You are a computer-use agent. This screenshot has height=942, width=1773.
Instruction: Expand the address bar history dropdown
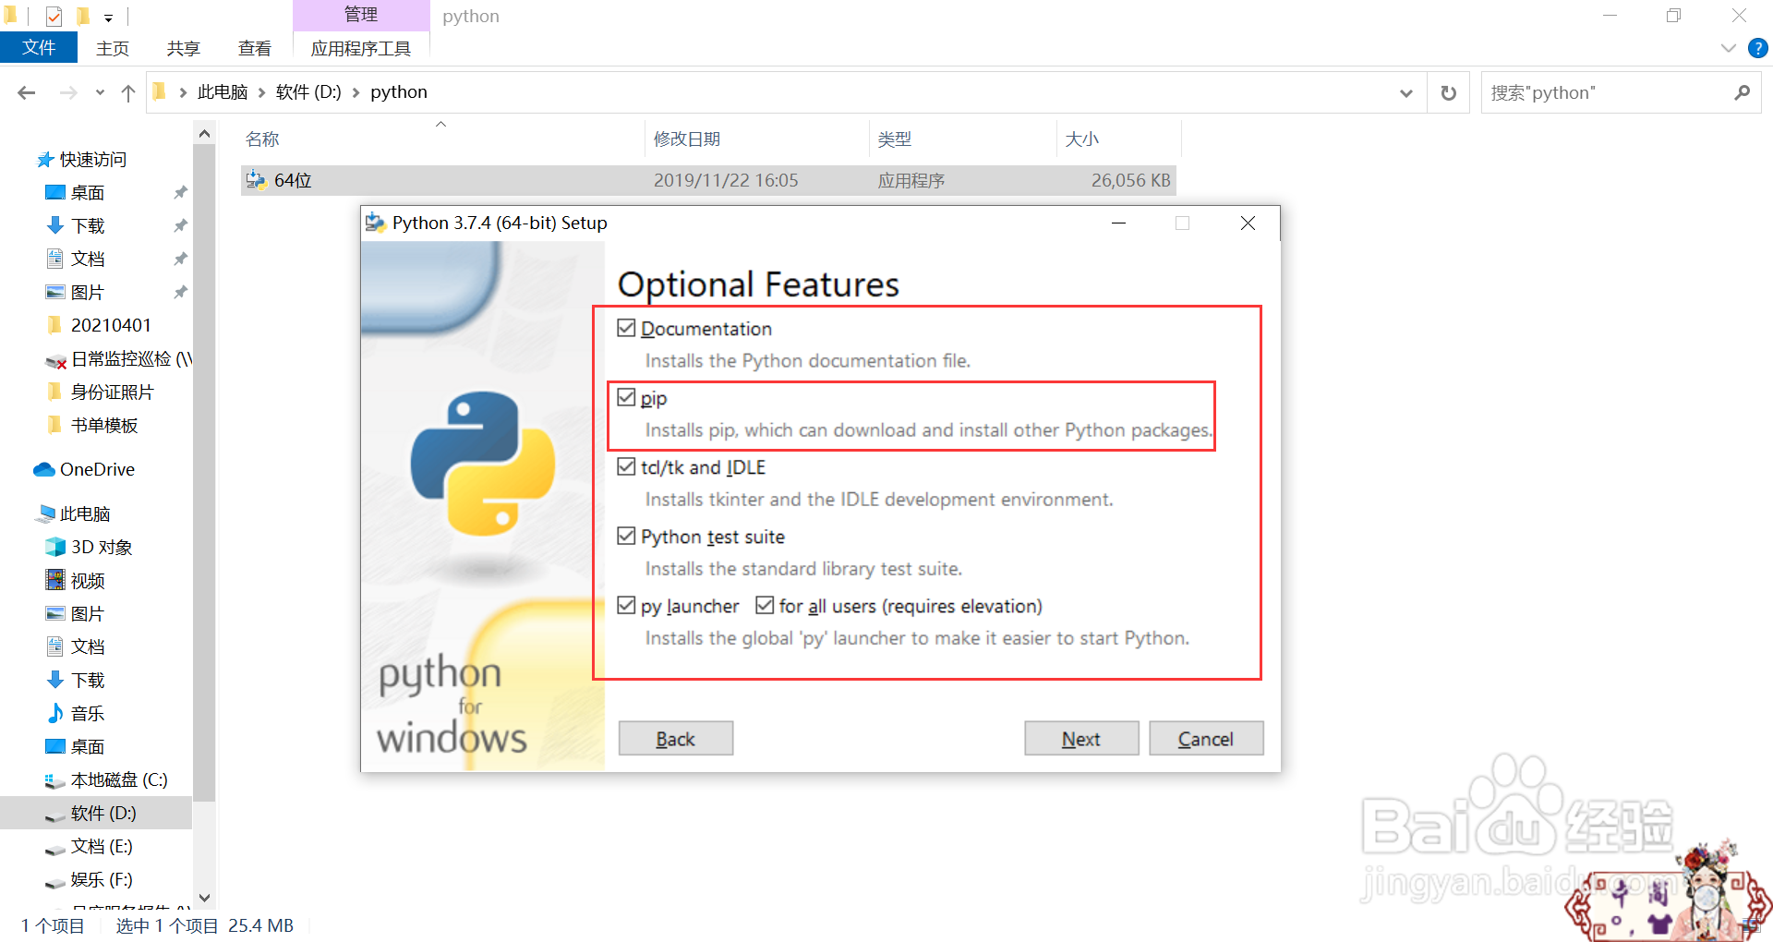pyautogui.click(x=1406, y=92)
